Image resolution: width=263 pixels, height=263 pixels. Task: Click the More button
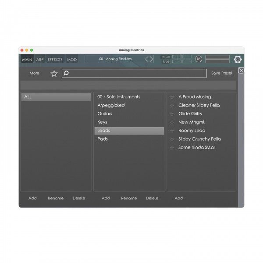[x=34, y=73]
